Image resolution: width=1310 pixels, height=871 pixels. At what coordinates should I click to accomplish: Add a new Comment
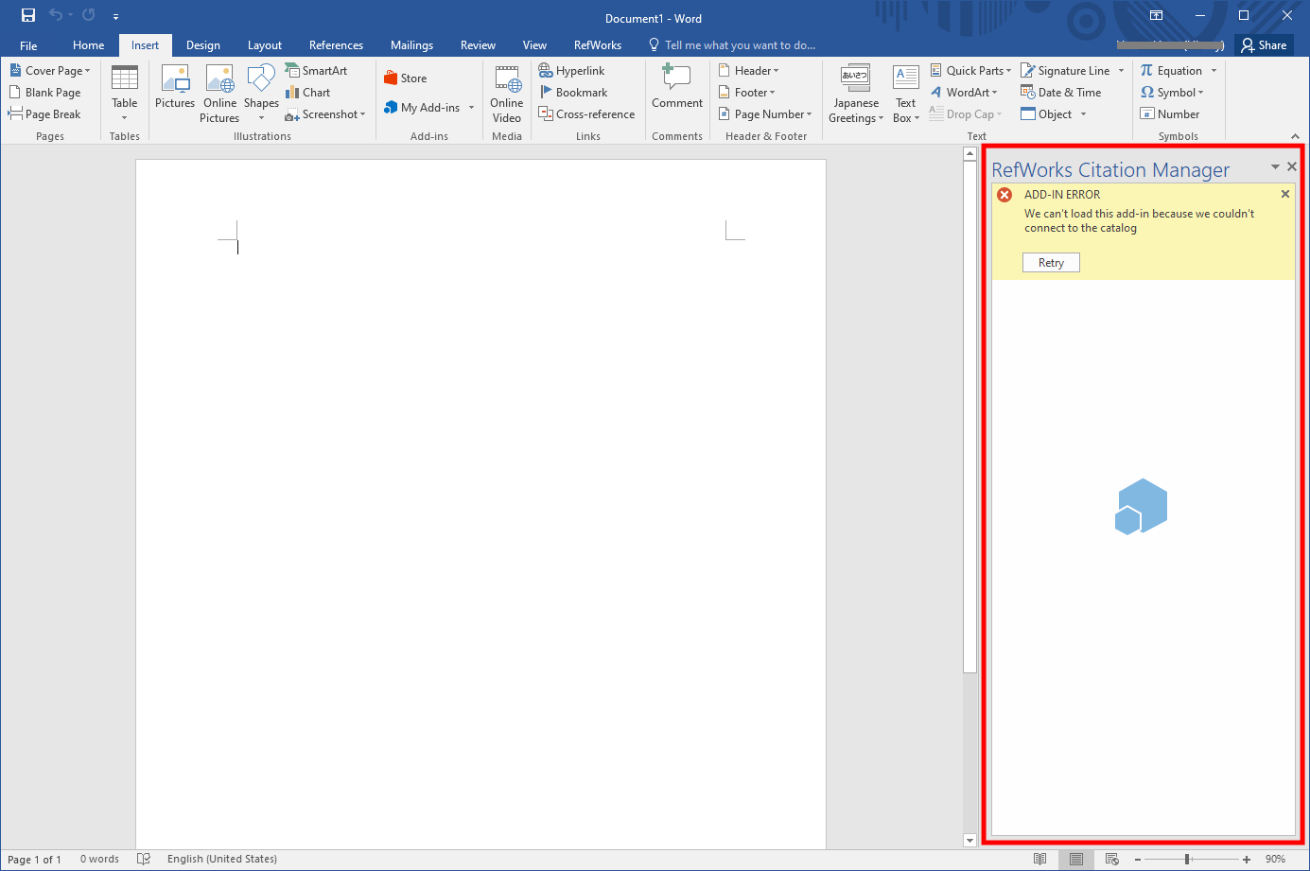coord(677,87)
